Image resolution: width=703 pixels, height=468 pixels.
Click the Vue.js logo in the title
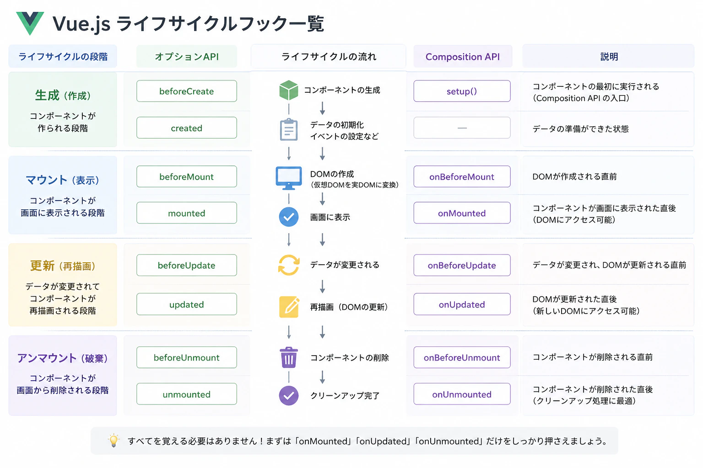30,23
